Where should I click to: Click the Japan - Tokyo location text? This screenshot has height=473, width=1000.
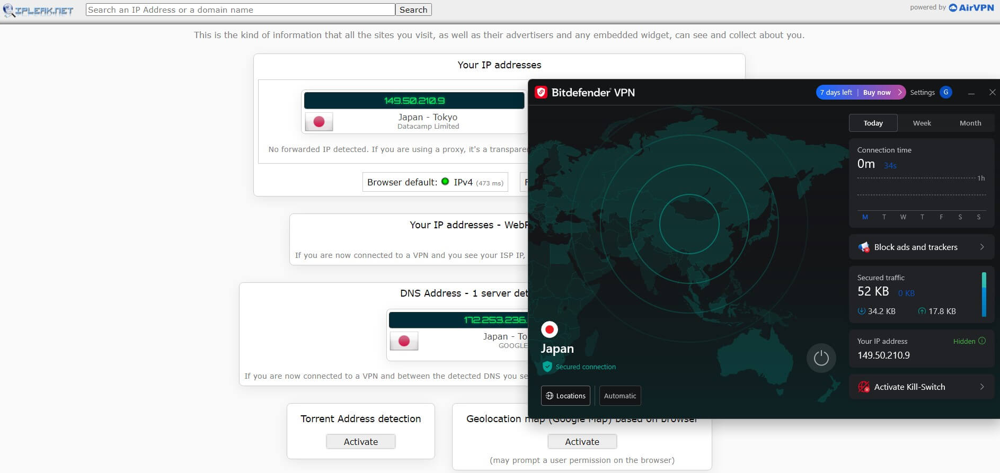pos(428,117)
